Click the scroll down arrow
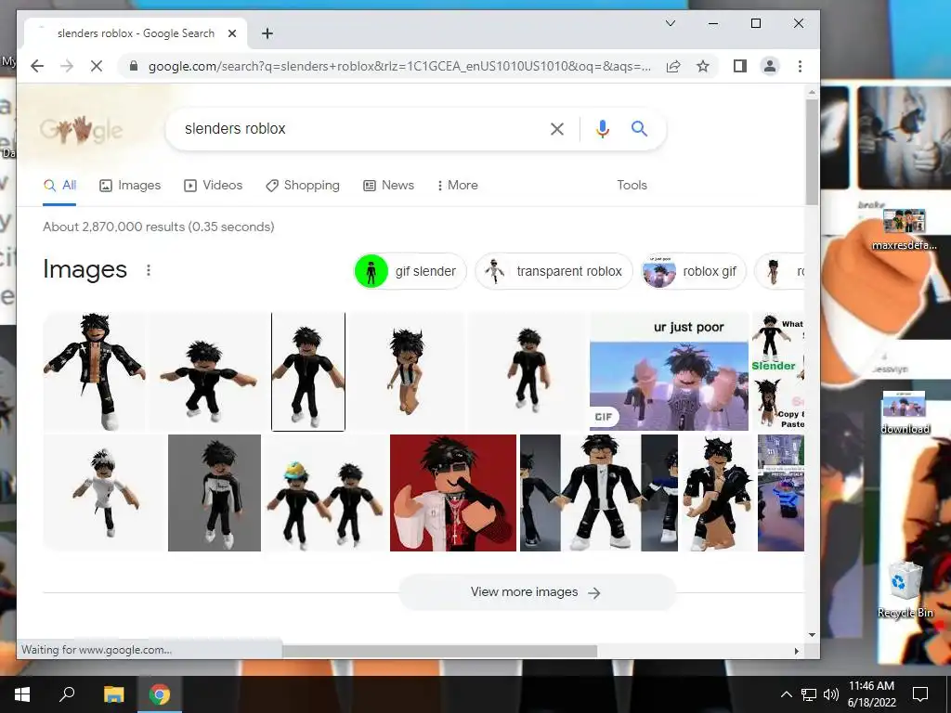 (x=812, y=635)
